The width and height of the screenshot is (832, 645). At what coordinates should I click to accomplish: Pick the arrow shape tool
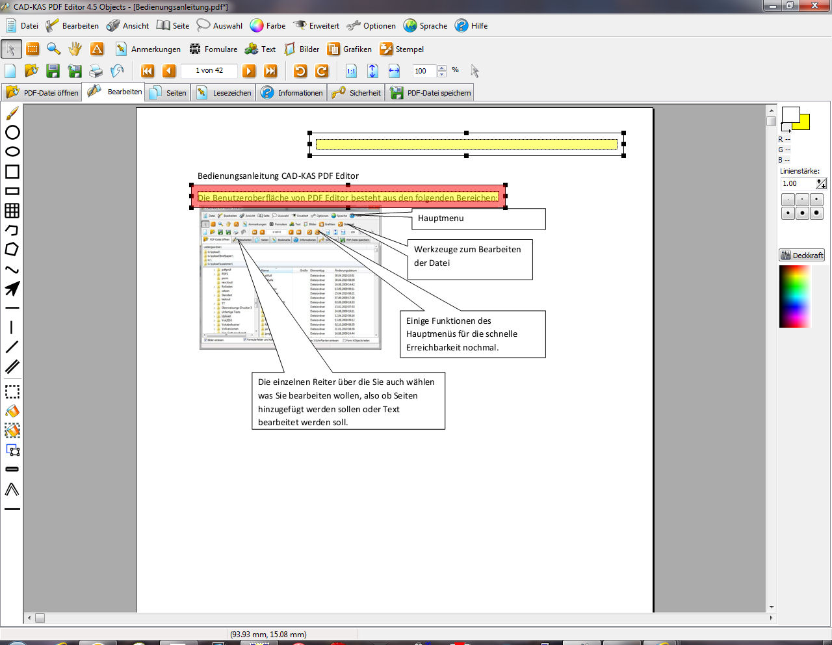point(12,289)
